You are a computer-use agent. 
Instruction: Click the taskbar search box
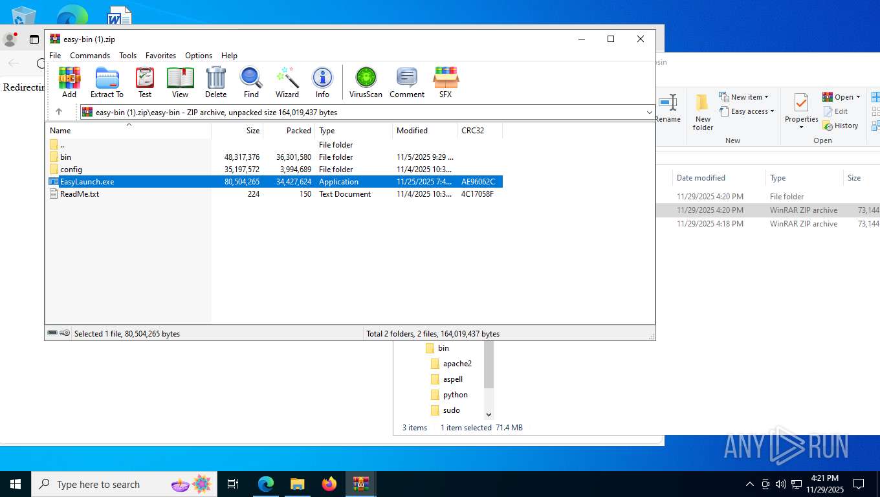[124, 484]
